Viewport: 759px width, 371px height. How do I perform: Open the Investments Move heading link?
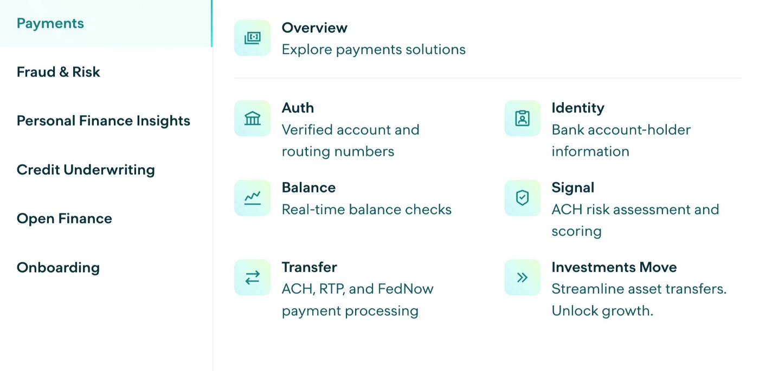coord(614,267)
